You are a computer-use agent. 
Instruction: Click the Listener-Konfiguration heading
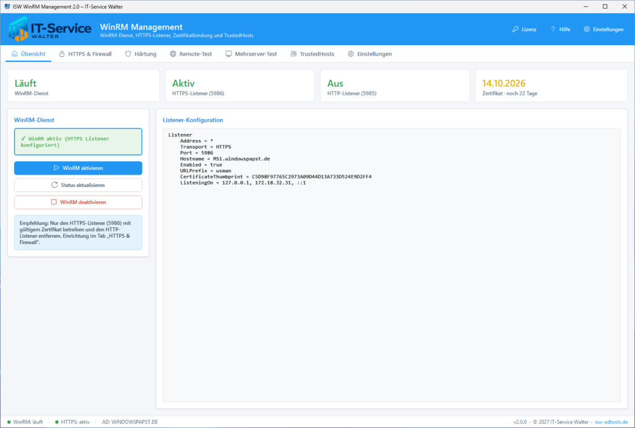click(193, 120)
